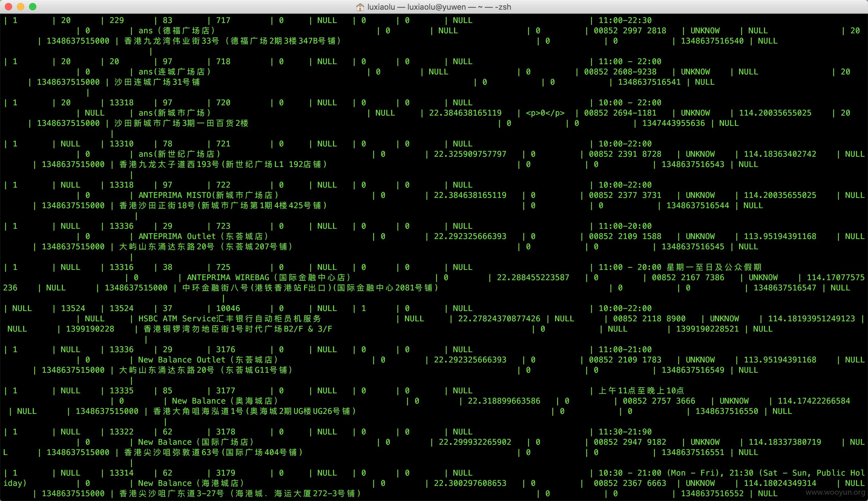This screenshot has height=501, width=868.
Task: Select timestamp 1348637516550
Action: click(727, 411)
